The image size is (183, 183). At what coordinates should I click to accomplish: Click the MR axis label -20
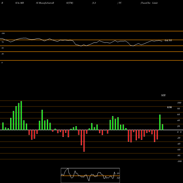coord(179,138)
